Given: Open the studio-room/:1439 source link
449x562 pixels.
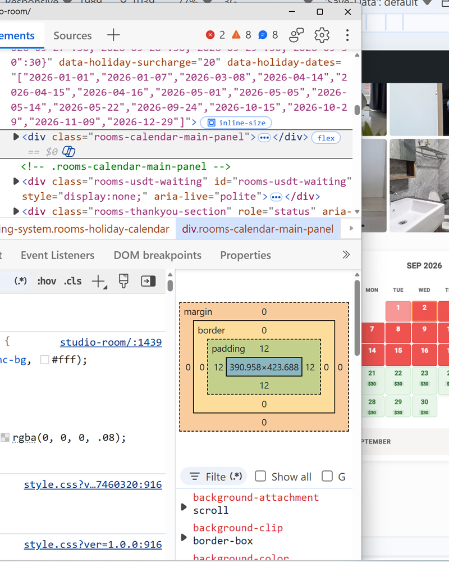Looking at the screenshot, I should pos(111,342).
